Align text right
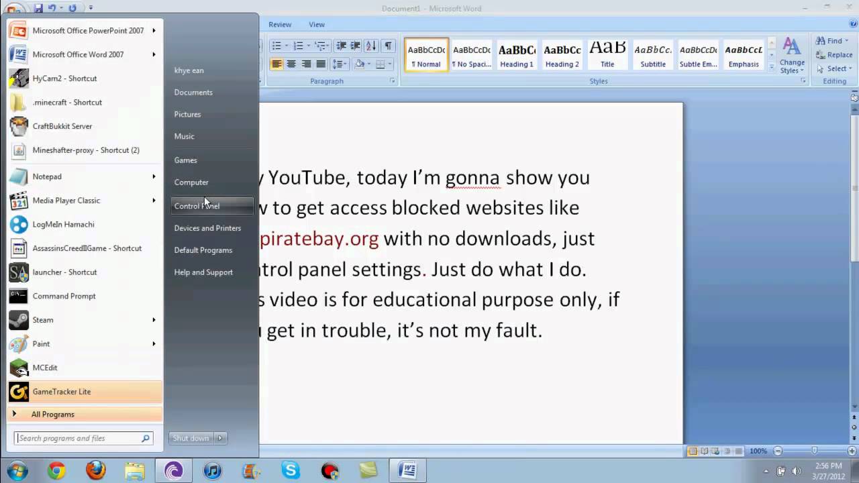The image size is (859, 483). [x=306, y=64]
